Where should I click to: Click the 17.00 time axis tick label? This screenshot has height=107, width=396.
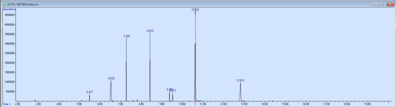click(x=326, y=104)
